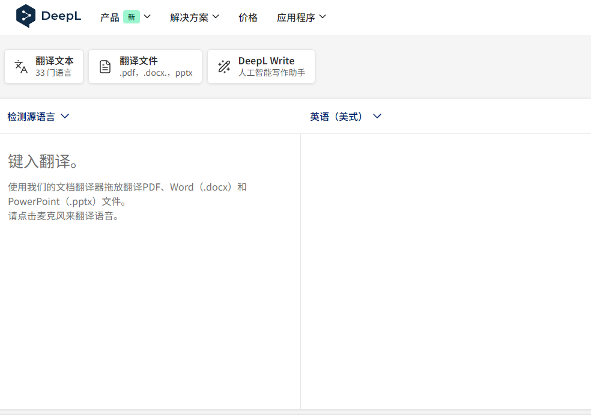Image resolution: width=591 pixels, height=419 pixels.
Task: Go to the 价格 page
Action: tap(248, 17)
